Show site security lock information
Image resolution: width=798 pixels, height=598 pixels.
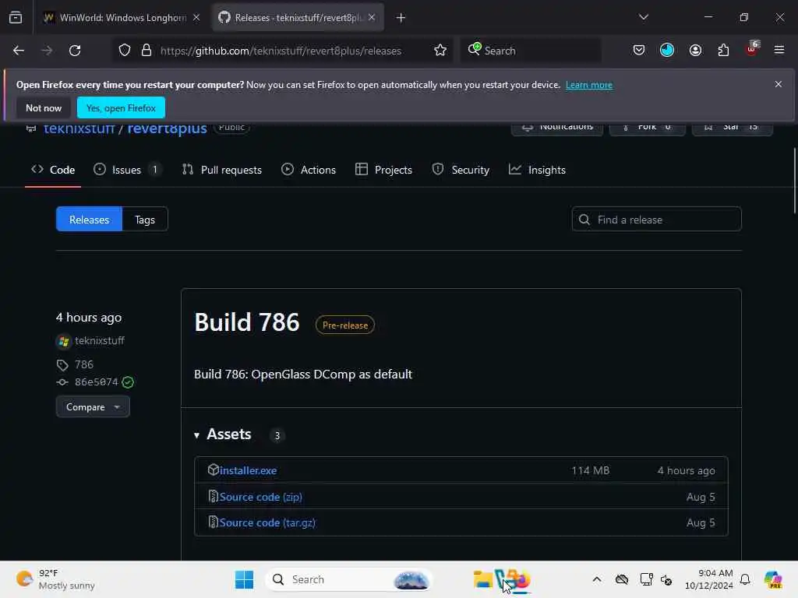(147, 51)
